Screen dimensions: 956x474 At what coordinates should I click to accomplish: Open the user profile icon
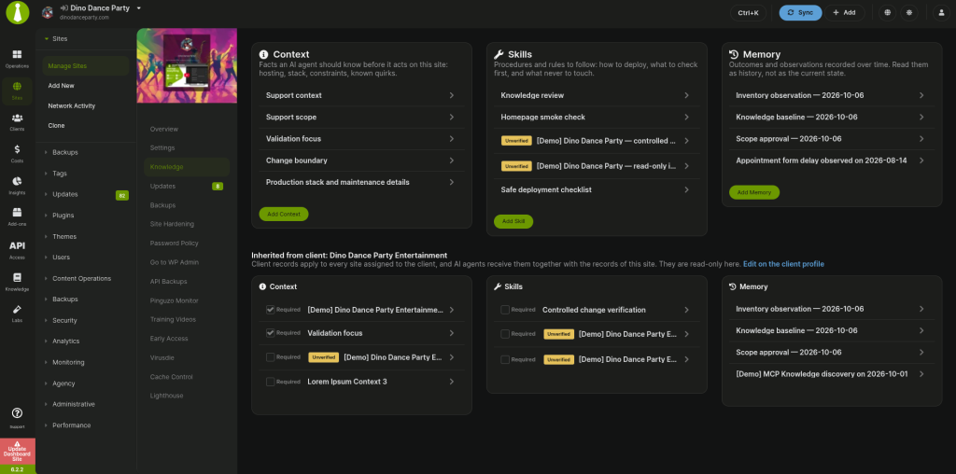tap(939, 13)
